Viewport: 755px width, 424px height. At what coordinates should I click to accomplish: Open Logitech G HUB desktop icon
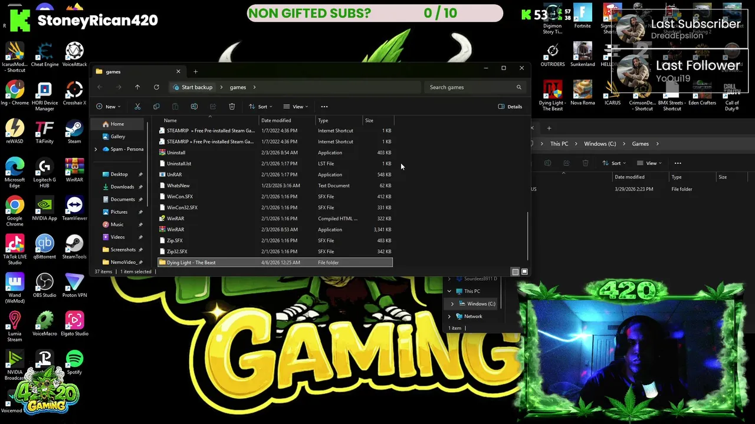[x=45, y=173]
